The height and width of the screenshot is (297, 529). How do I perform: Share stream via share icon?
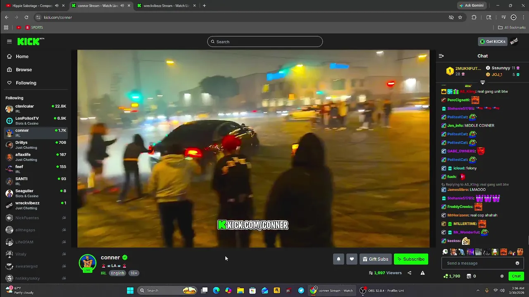point(410,273)
